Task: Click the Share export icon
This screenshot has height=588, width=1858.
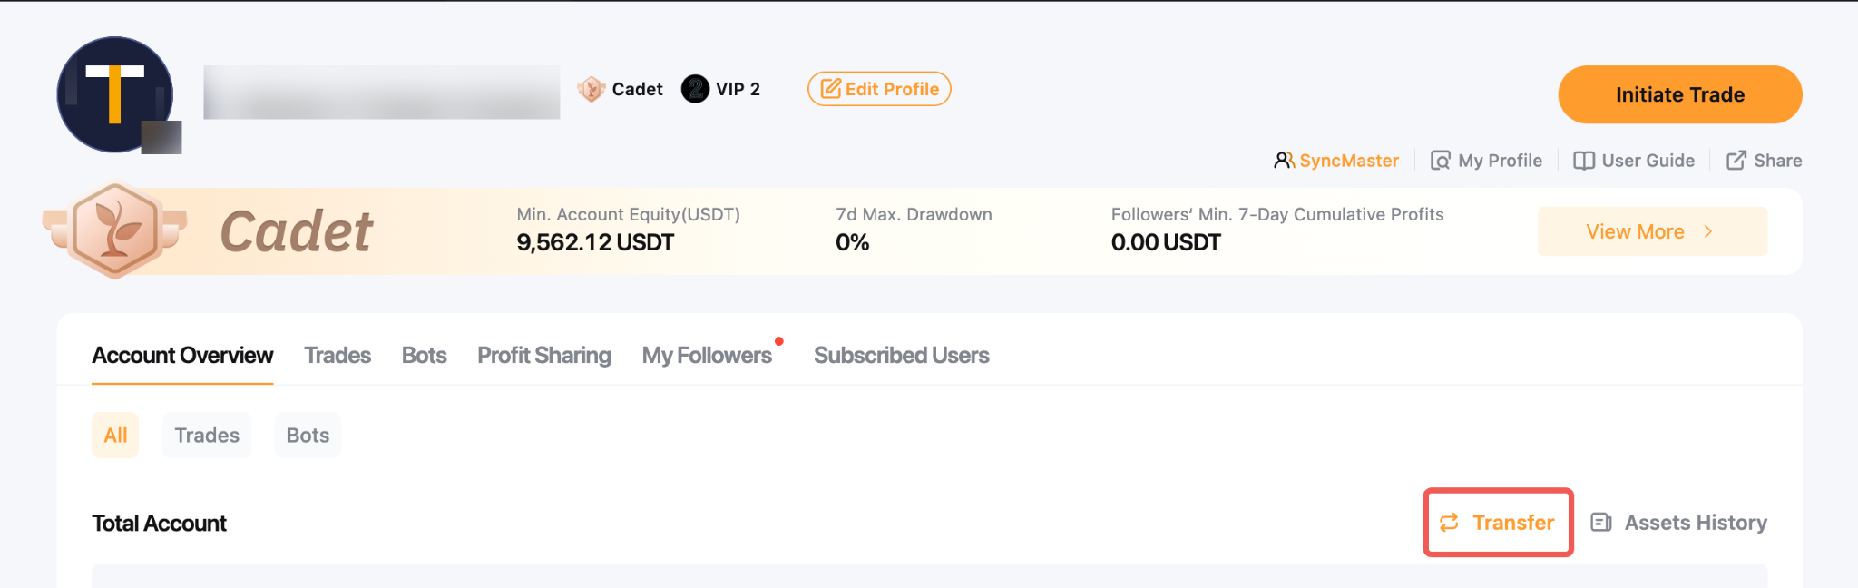Action: (1736, 161)
